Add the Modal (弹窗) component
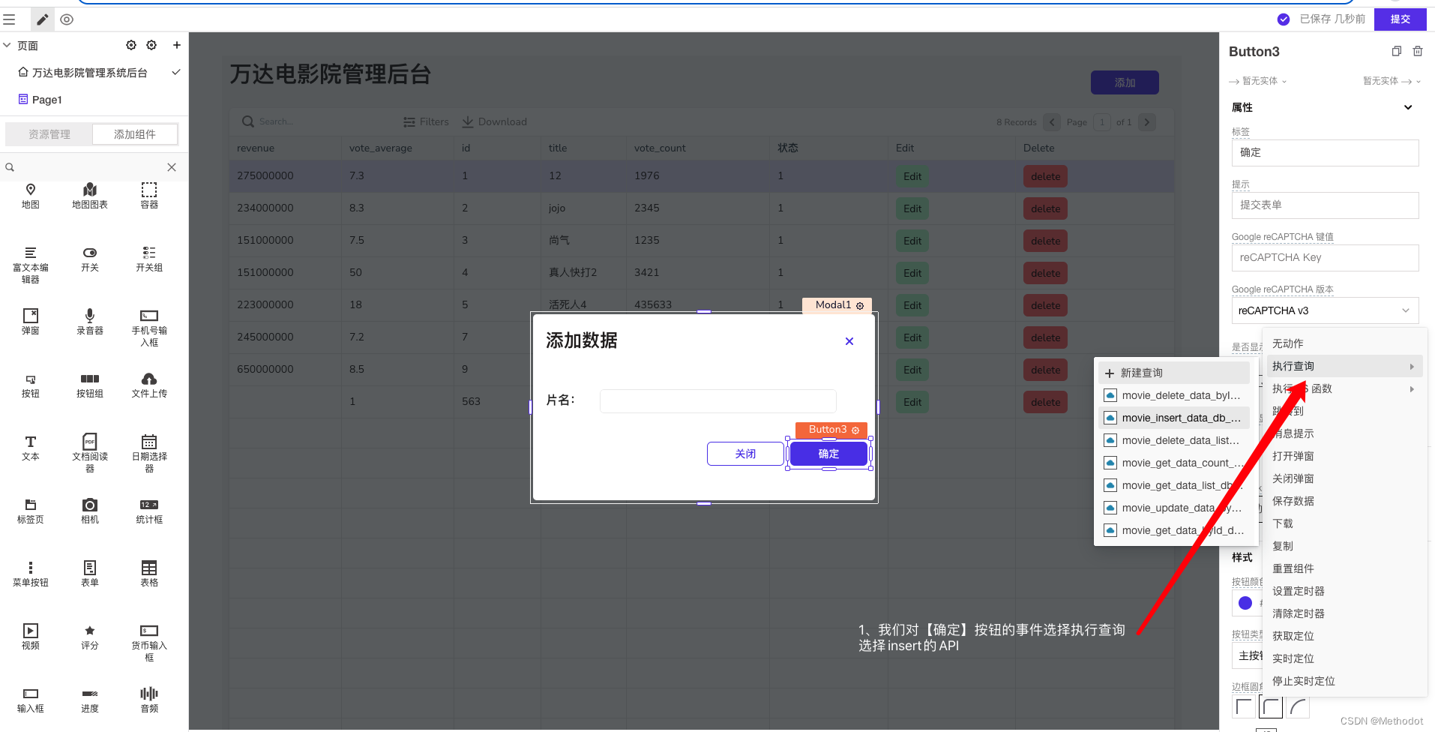 pyautogui.click(x=30, y=322)
